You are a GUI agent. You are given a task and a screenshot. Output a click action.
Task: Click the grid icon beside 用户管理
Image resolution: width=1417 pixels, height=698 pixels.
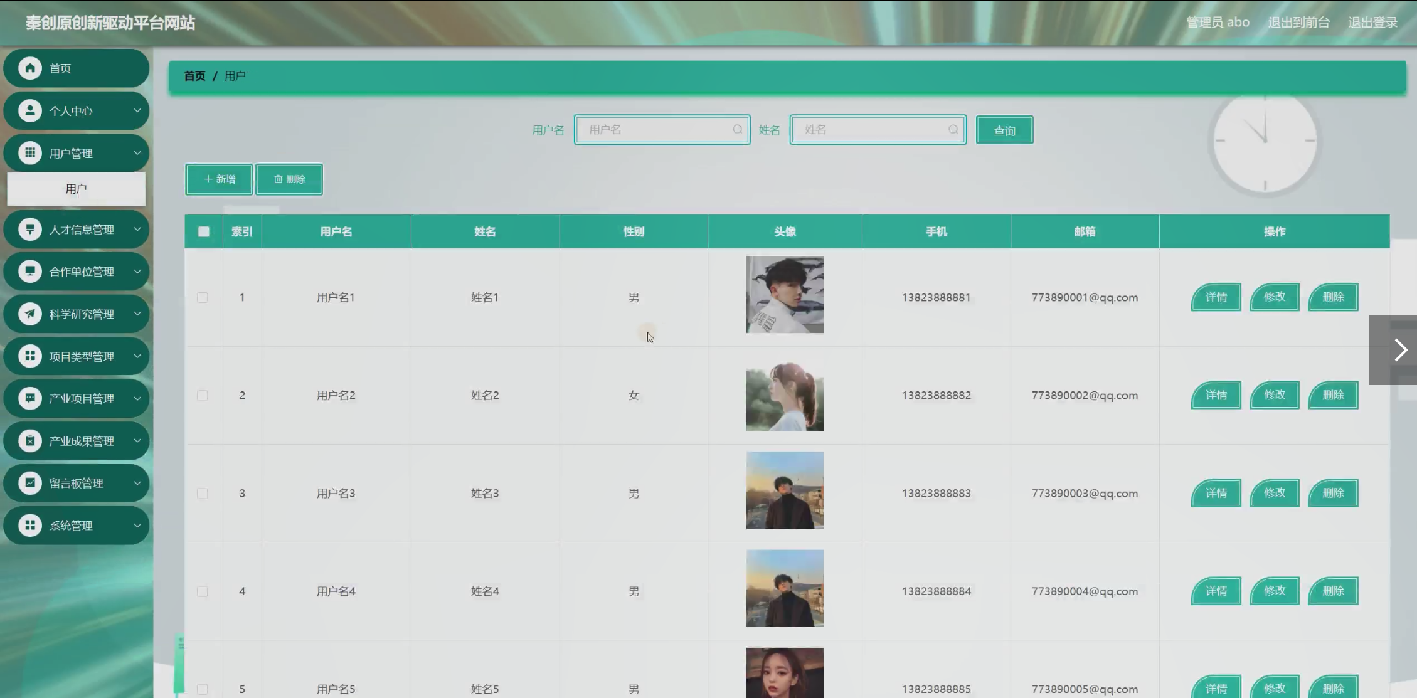(29, 153)
